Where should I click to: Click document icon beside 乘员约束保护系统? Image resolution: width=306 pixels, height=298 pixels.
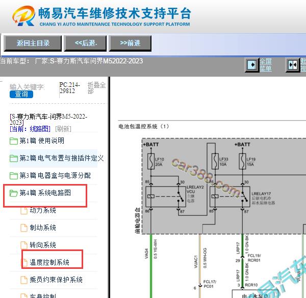click(24, 280)
